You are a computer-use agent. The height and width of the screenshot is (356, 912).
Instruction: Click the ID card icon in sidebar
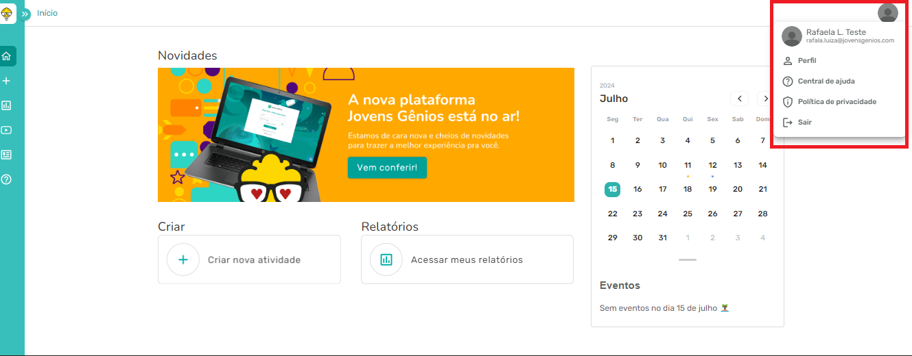pos(7,155)
